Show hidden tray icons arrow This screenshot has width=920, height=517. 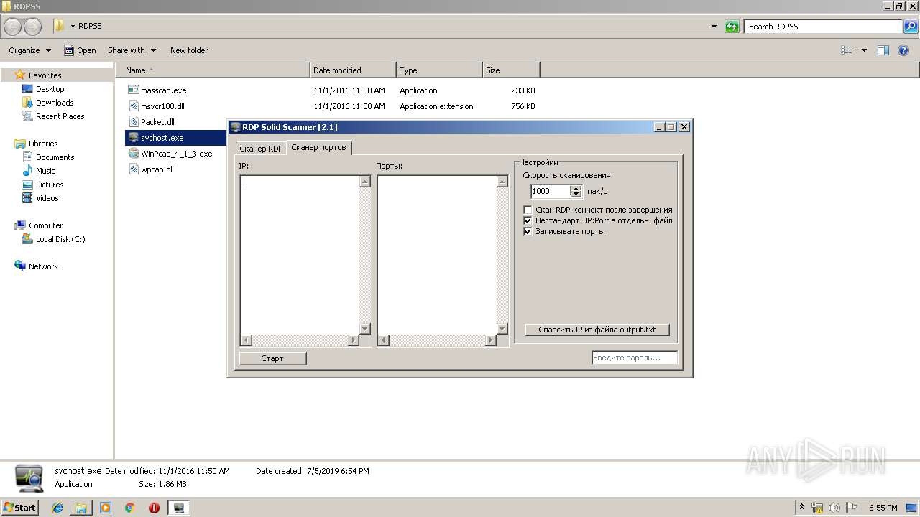[x=802, y=507]
